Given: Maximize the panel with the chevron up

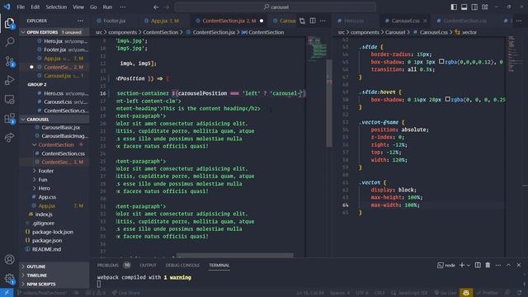Looking at the screenshot, I should point(508,266).
